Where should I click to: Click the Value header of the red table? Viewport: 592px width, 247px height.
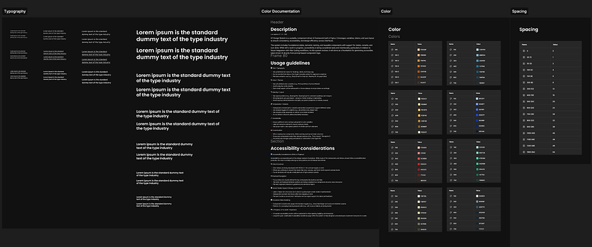(419, 142)
